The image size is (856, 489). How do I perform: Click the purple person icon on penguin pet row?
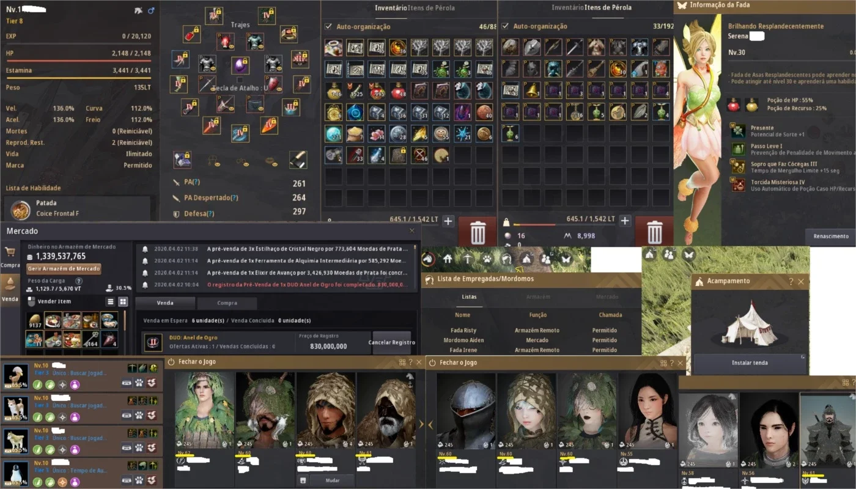click(75, 483)
